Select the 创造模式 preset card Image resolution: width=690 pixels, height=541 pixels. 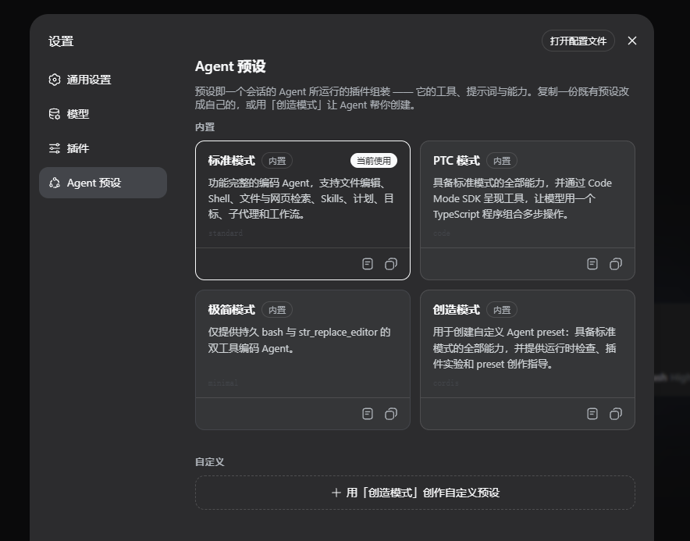[528, 360]
